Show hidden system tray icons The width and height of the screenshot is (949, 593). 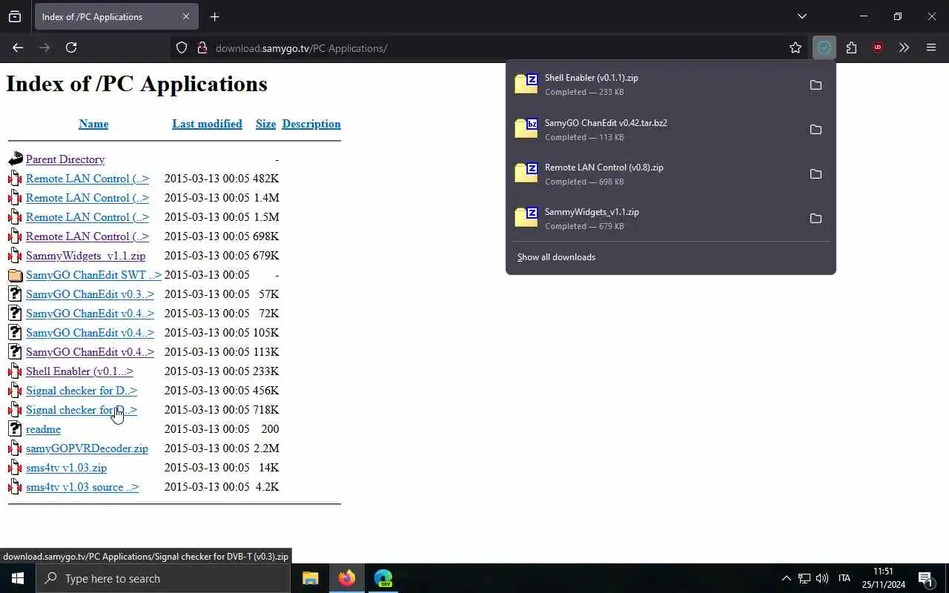pos(786,578)
